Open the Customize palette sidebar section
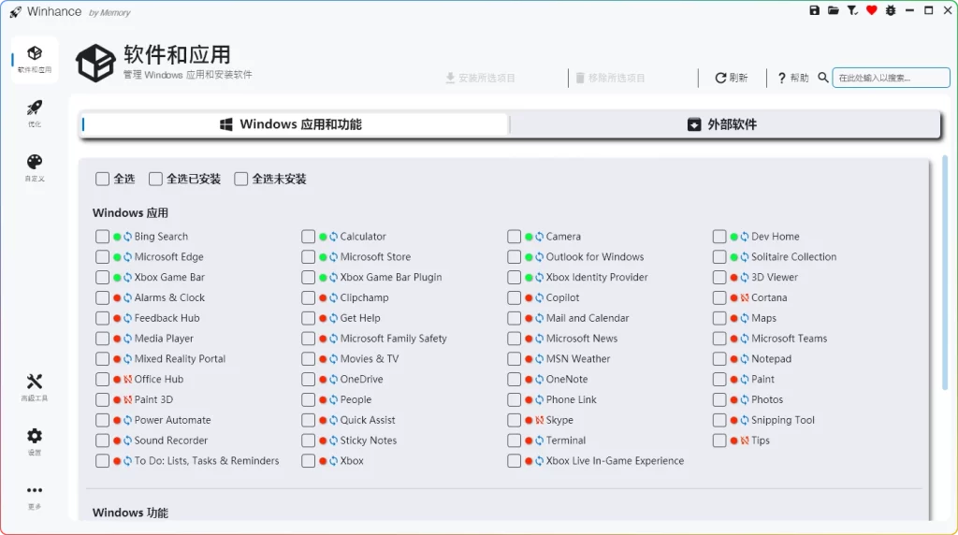 pos(35,167)
